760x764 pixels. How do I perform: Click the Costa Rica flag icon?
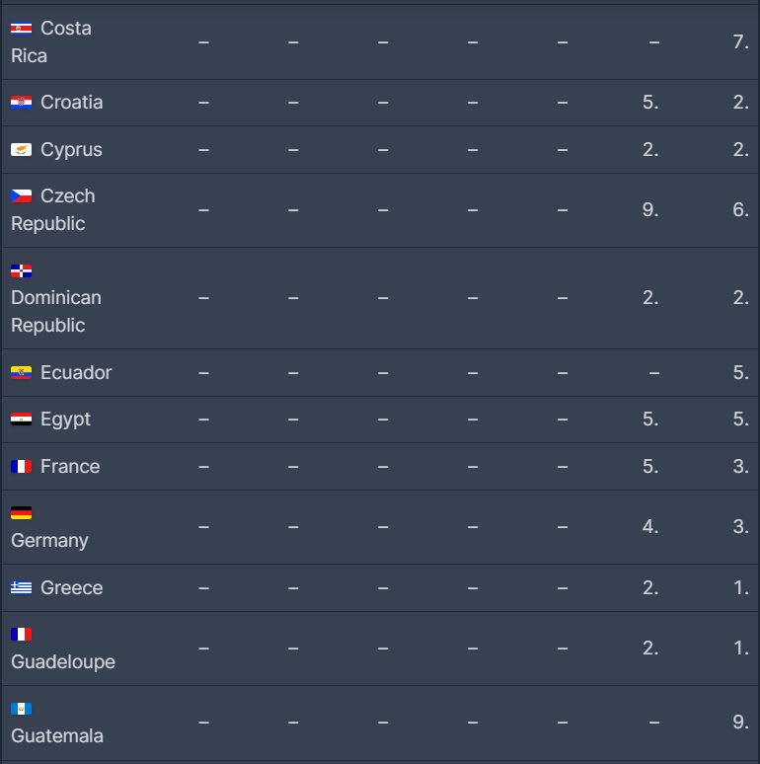pyautogui.click(x=21, y=29)
